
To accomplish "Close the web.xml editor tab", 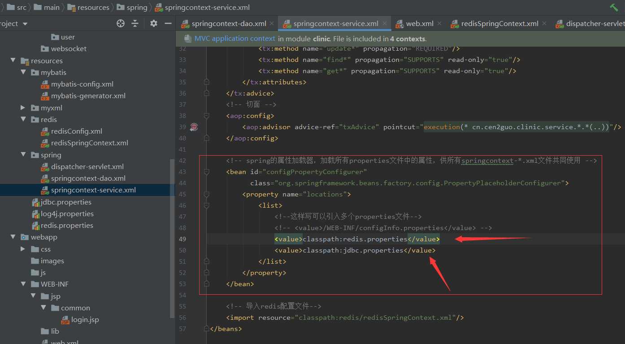I will pos(439,23).
